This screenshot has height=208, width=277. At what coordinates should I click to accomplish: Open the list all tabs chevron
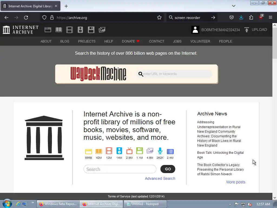pyautogui.click(x=233, y=6)
